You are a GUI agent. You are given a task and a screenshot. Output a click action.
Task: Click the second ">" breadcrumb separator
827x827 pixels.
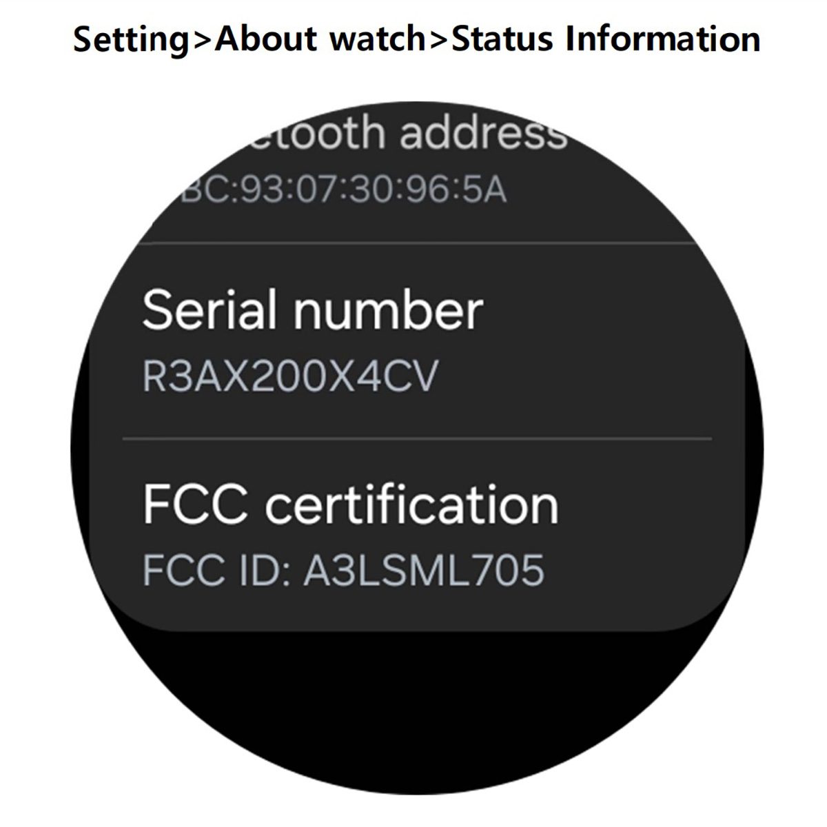tap(438, 39)
